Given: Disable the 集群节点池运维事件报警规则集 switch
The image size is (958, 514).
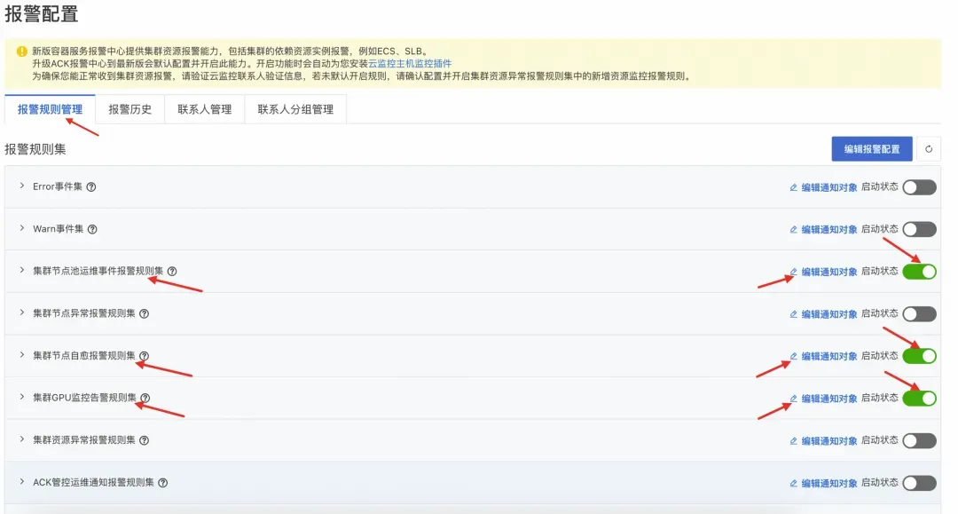Looking at the screenshot, I should pyautogui.click(x=920, y=272).
